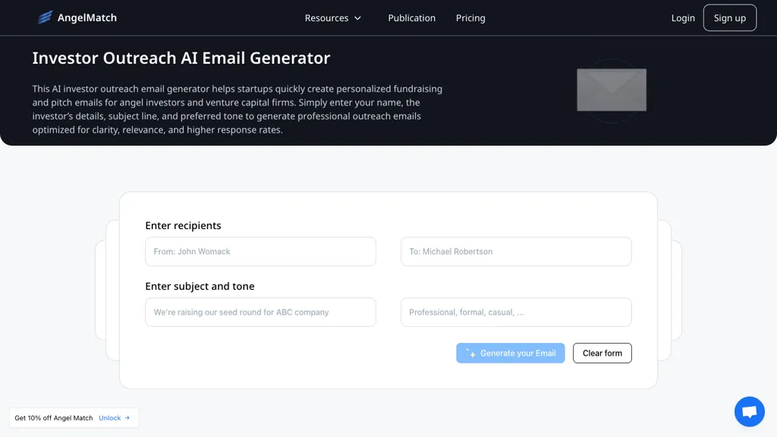Viewport: 777px width, 437px height.
Task: Click the AngelMatch brand name text
Action: pyautogui.click(x=87, y=18)
